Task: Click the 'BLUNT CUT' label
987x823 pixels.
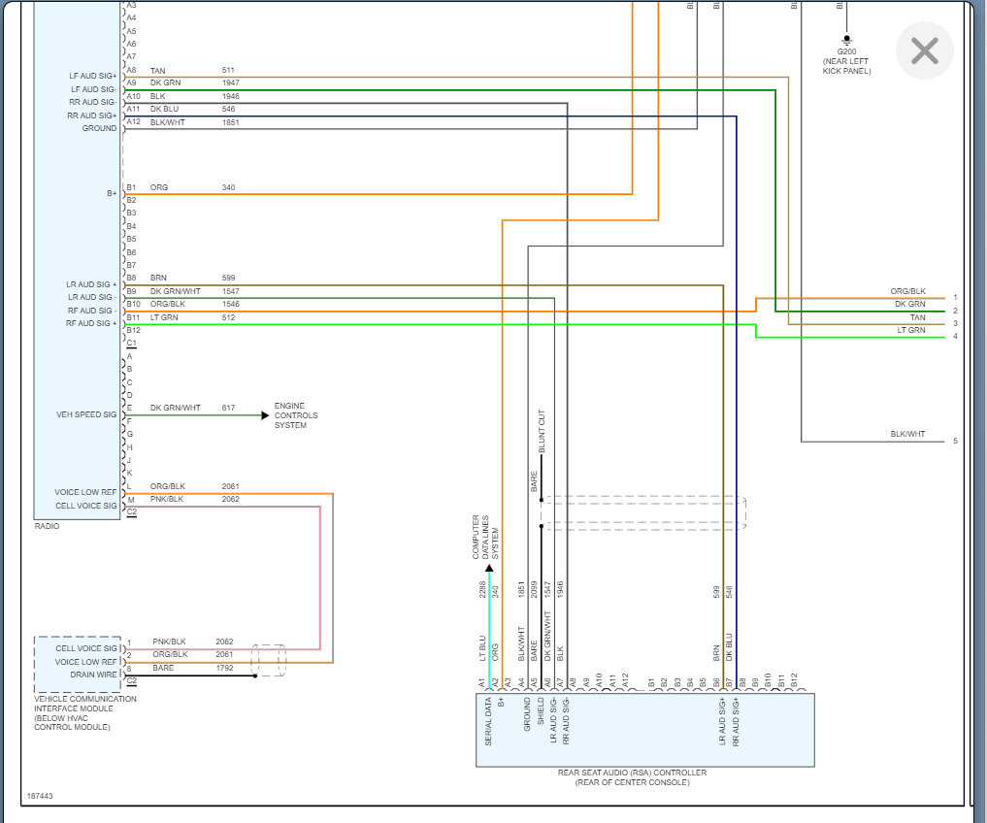Action: (542, 431)
